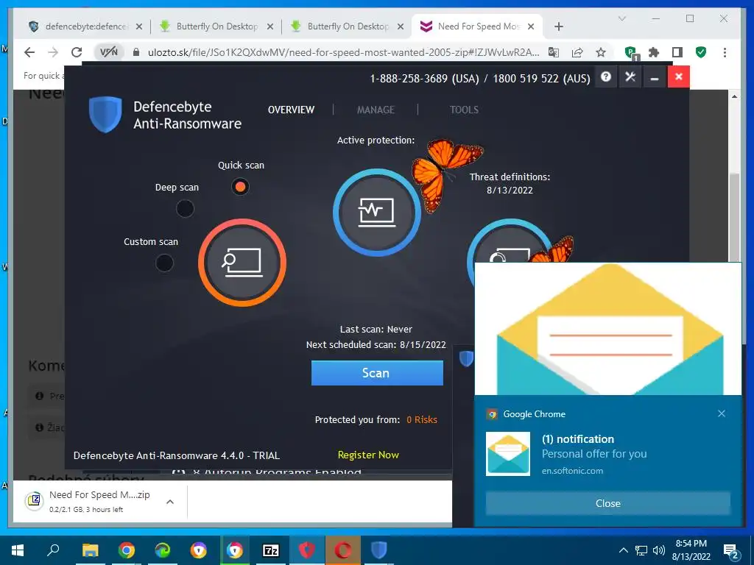Viewport: 754px width, 565px height.
Task: Open Defencebyte blue shield taskbar icon
Action: pos(379,550)
